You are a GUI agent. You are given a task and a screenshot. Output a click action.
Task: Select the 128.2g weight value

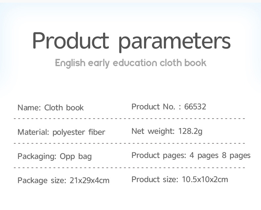pyautogui.click(x=190, y=131)
